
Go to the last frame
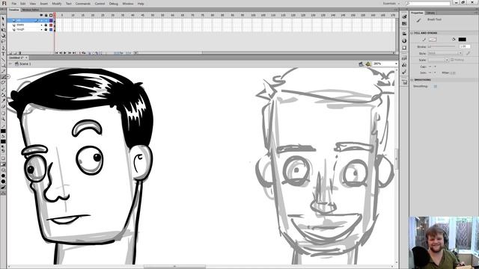tap(74, 53)
